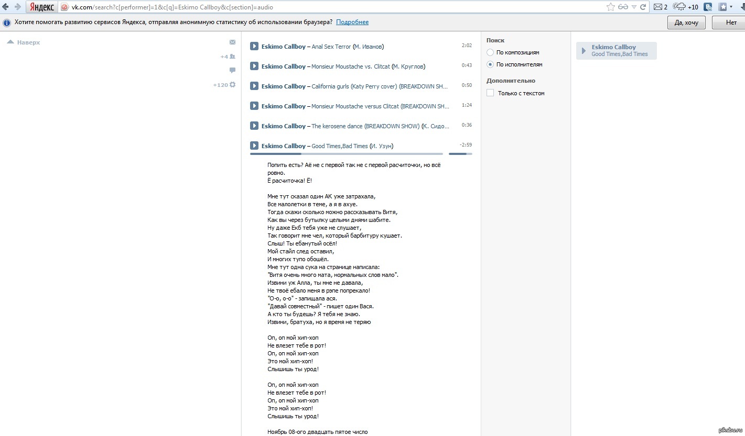
Task: Open the Яндекс home button
Action: (x=41, y=7)
